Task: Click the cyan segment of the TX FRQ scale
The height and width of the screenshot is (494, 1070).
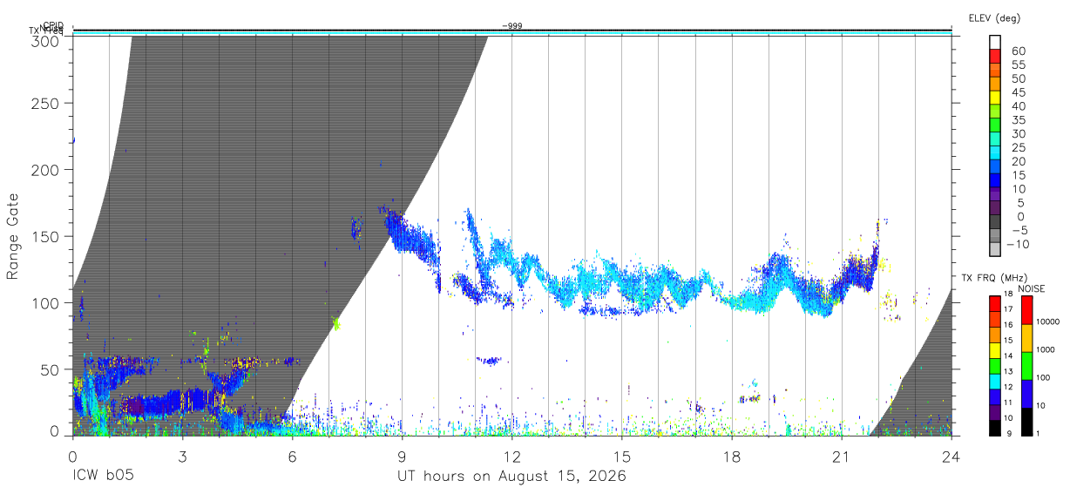Action: pos(995,383)
